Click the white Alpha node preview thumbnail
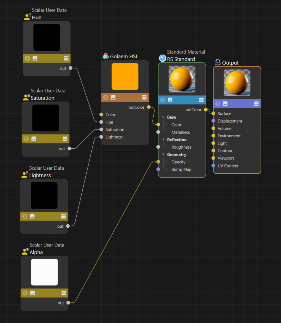The height and width of the screenshot is (323, 281). [x=44, y=272]
